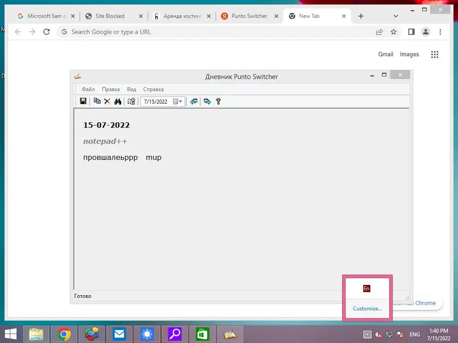The image size is (458, 343).
Task: Open the colorful cubes app in taskbar
Action: pyautogui.click(x=92, y=334)
